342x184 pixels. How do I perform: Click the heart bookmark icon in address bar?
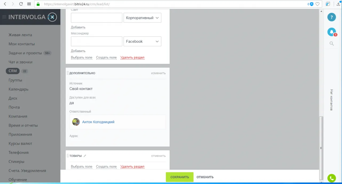[x=317, y=4]
